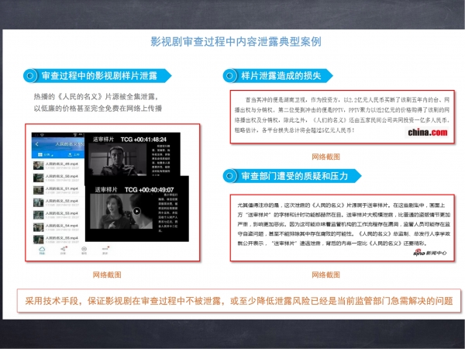This screenshot has height=349, width=465.
Task: Select the heading 样片泄露造成的损失
Action: pyautogui.click(x=281, y=76)
